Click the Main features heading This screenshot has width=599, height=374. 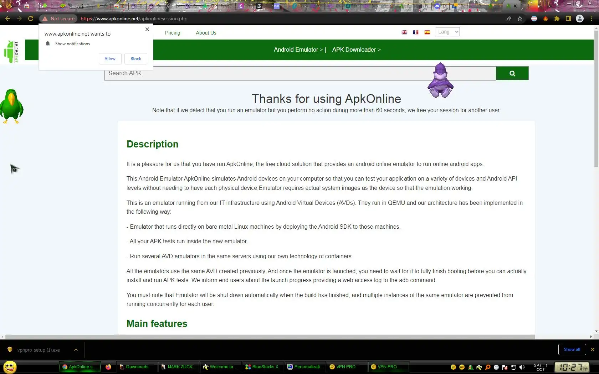pos(157,324)
